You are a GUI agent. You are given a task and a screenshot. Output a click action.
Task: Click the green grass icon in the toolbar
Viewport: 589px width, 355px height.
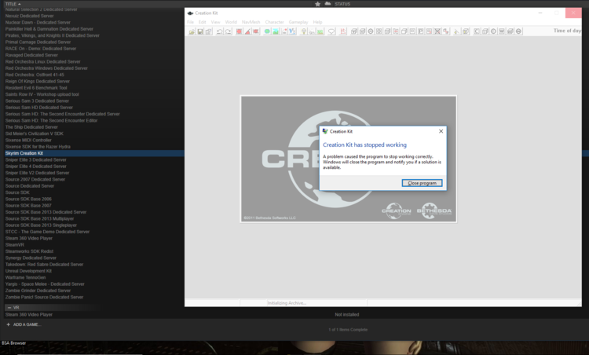(x=320, y=31)
